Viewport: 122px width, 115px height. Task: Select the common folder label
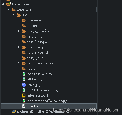click(34, 20)
